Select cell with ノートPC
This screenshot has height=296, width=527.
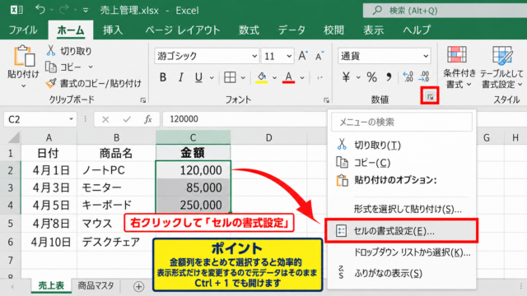pyautogui.click(x=116, y=170)
